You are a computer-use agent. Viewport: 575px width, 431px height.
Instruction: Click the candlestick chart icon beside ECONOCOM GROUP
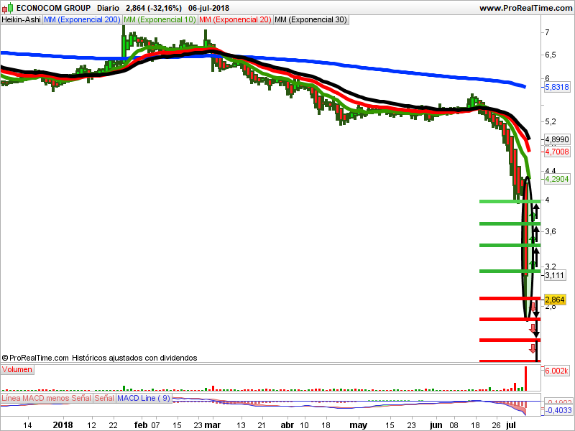tap(8, 8)
